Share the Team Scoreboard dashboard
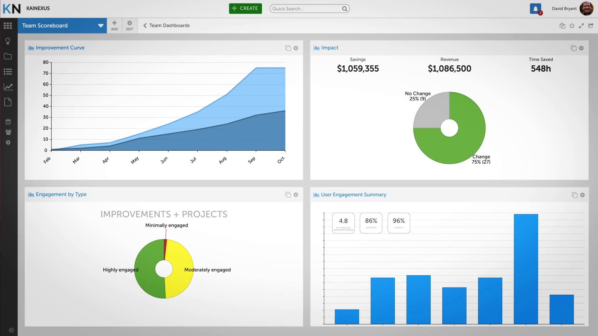The width and height of the screenshot is (598, 336). [x=591, y=26]
